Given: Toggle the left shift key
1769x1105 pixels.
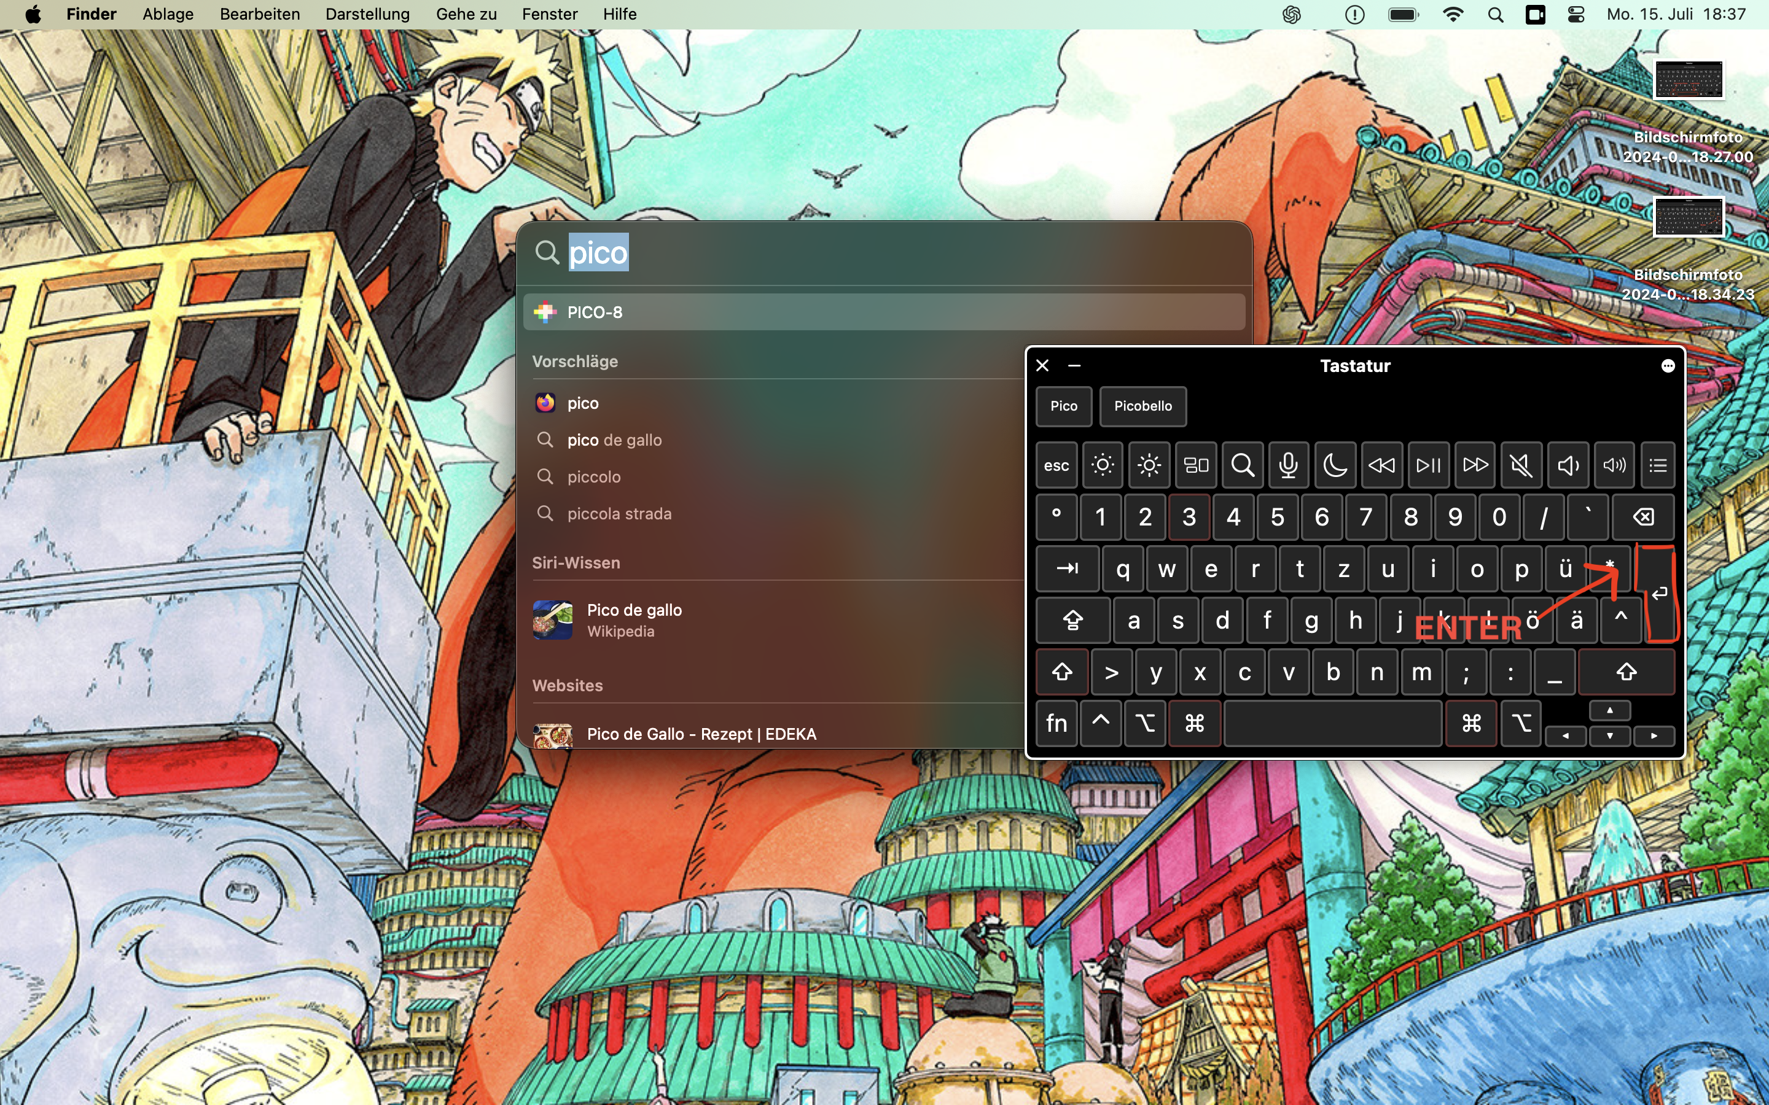Looking at the screenshot, I should pos(1062,672).
